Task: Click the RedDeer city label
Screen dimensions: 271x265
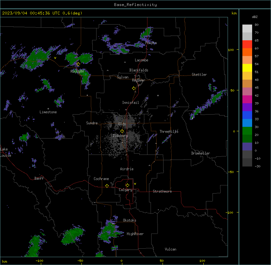Action: click(x=138, y=80)
